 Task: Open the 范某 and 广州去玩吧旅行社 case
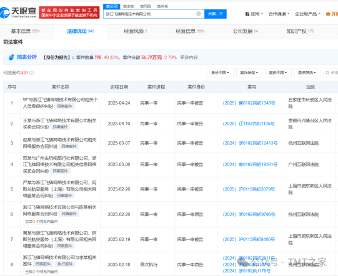point(59,165)
